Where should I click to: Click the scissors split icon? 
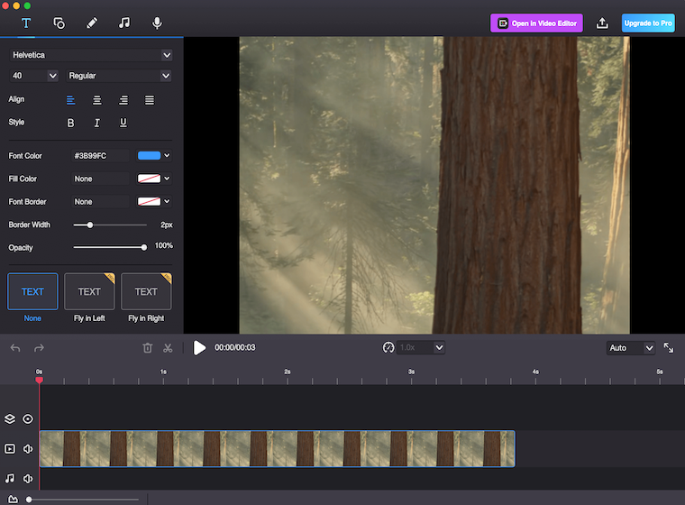point(168,348)
